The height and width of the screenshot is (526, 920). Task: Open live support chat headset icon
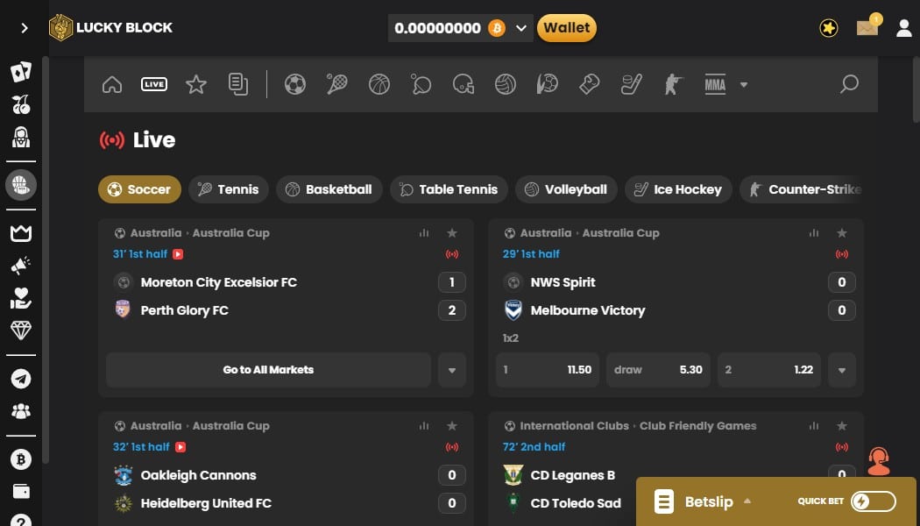(x=878, y=461)
